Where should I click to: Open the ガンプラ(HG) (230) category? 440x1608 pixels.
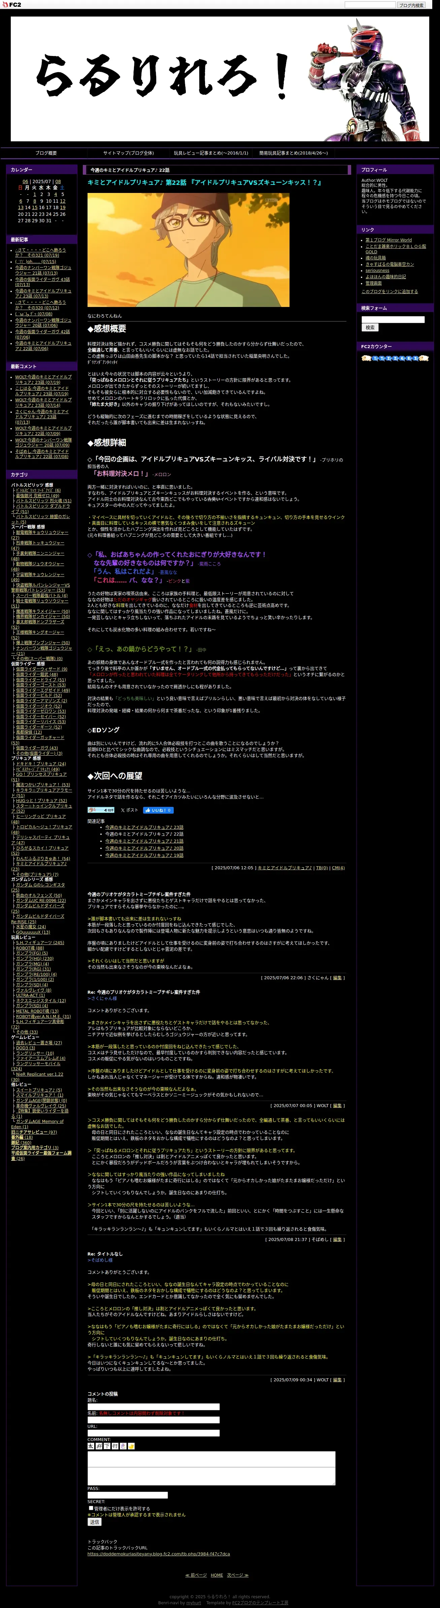(34, 959)
